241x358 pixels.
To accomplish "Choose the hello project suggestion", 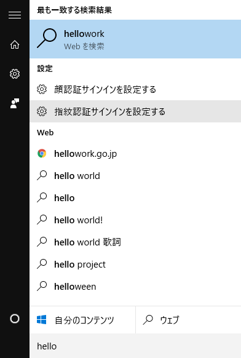I will pyautogui.click(x=135, y=265).
